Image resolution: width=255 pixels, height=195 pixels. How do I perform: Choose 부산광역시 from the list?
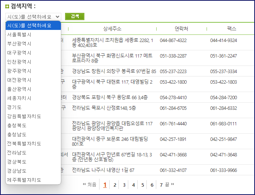[33, 44]
